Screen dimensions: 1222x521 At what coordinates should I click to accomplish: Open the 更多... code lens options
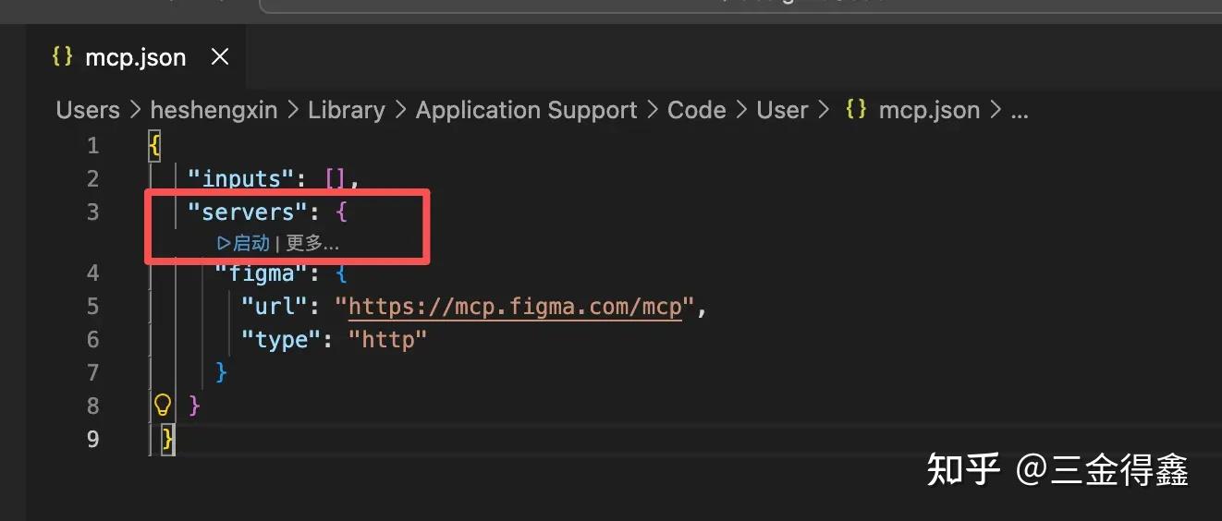(312, 243)
